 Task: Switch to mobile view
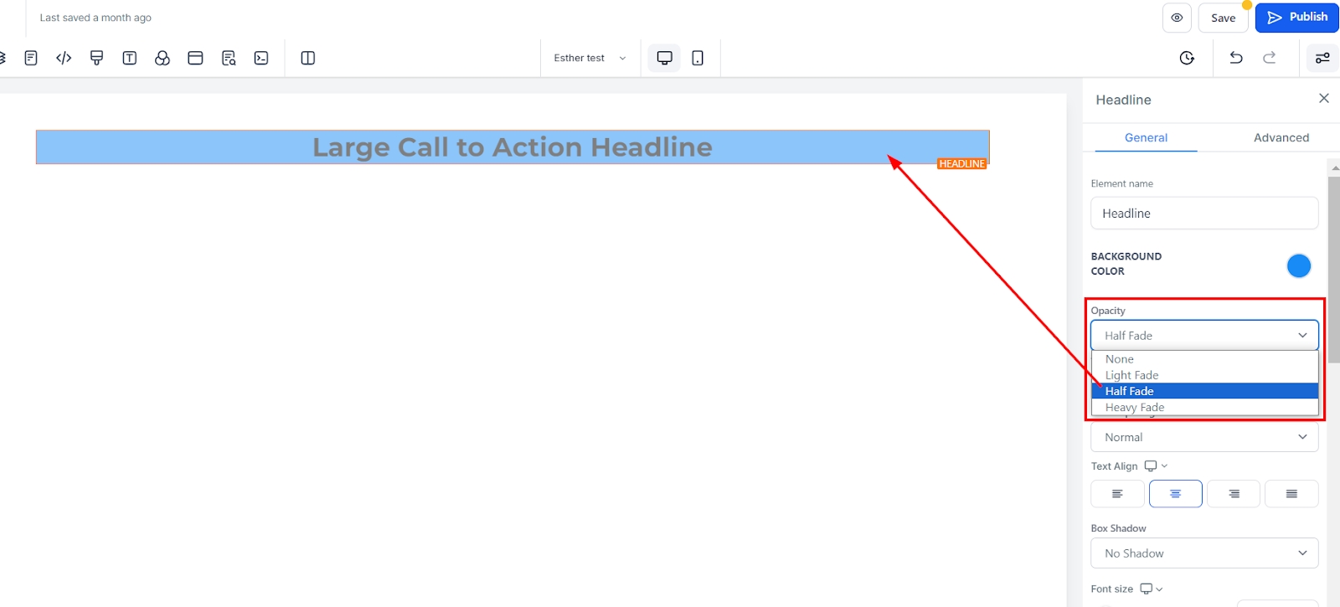click(698, 58)
